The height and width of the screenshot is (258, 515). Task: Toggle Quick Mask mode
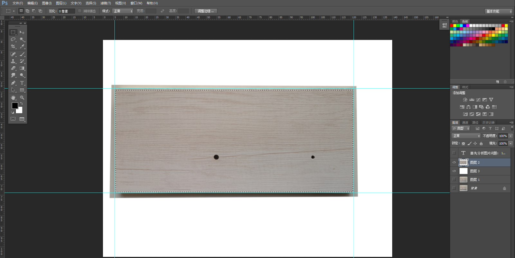13,119
